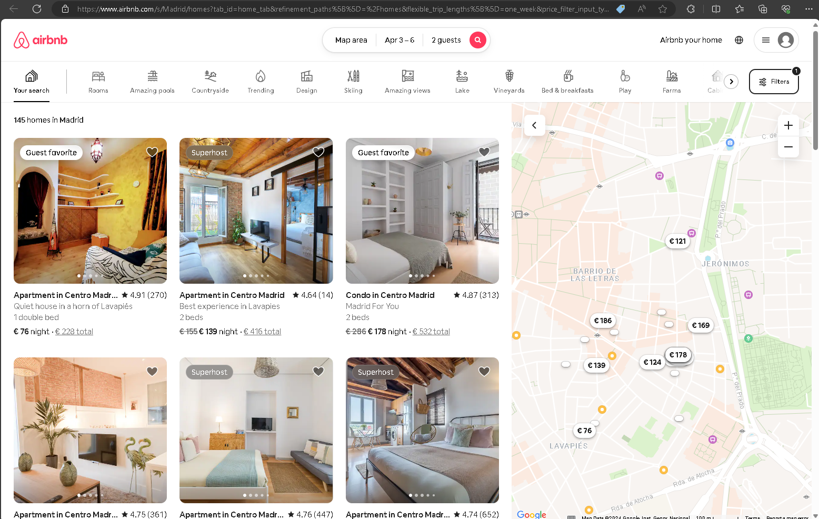Collapse the map with left chevron

[534, 125]
